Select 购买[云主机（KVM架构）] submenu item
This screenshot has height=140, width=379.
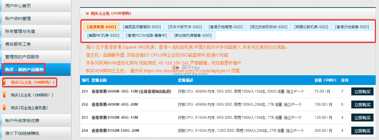pos(32,82)
